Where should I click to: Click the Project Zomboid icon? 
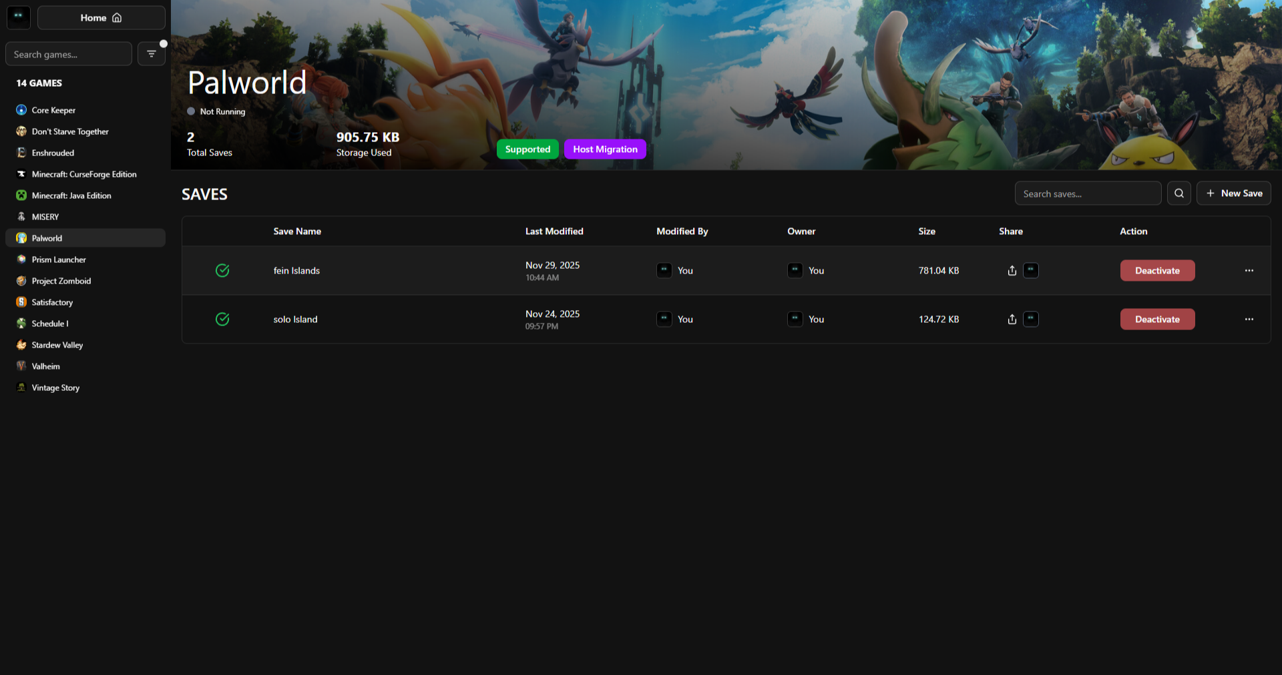click(x=21, y=281)
